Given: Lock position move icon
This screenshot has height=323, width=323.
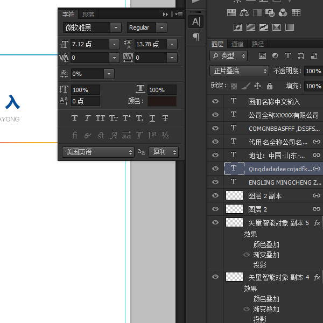Looking at the screenshot, I should click(x=257, y=86).
